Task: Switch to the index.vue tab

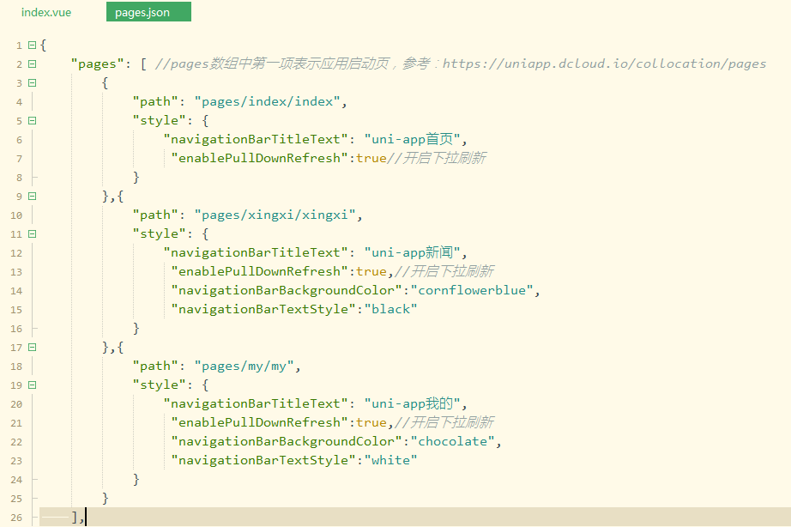Action: tap(46, 12)
